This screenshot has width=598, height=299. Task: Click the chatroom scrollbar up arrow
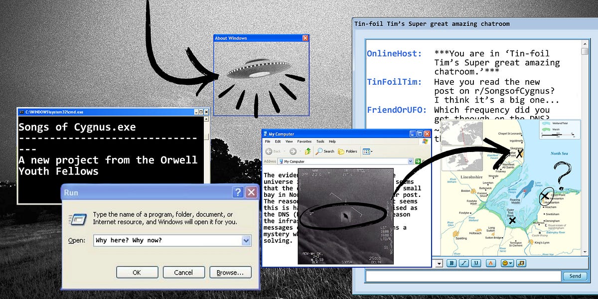coord(585,44)
